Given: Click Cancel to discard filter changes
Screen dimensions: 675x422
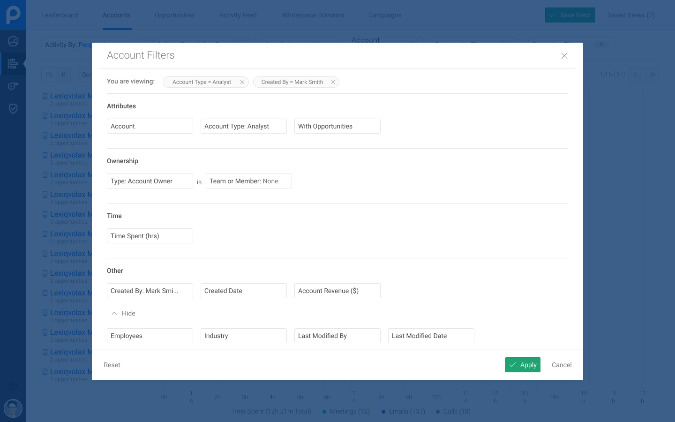Looking at the screenshot, I should click(x=562, y=365).
